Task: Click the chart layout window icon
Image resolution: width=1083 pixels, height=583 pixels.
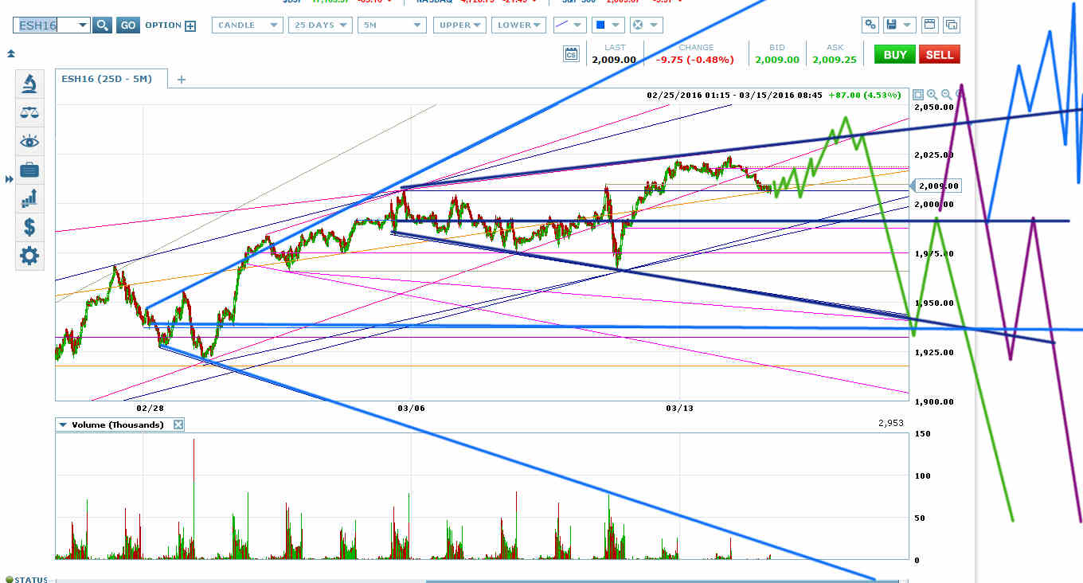Action: click(929, 25)
